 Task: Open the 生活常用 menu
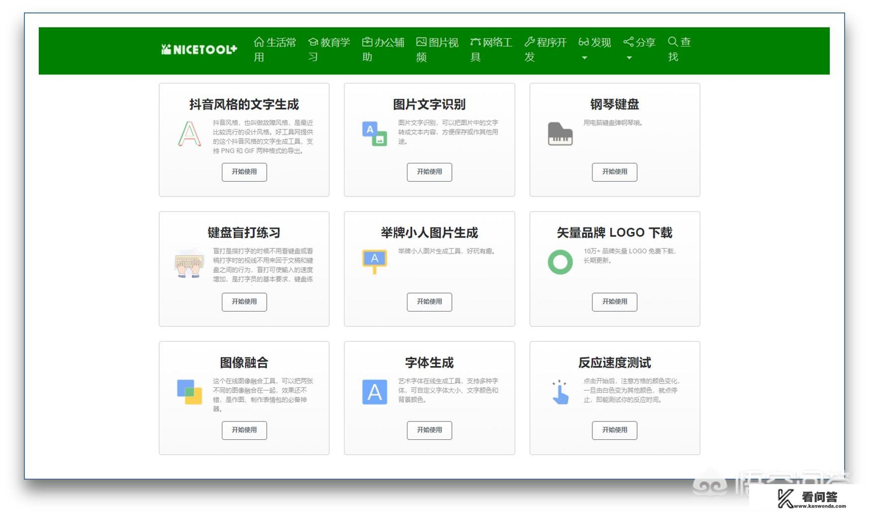[275, 49]
